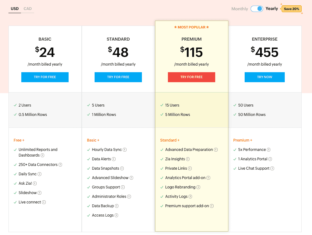This screenshot has height=235, width=312.
Task: Show info for Daily Sync
Action: pos(39,174)
